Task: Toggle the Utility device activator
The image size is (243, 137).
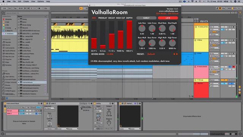Action: 95,104
